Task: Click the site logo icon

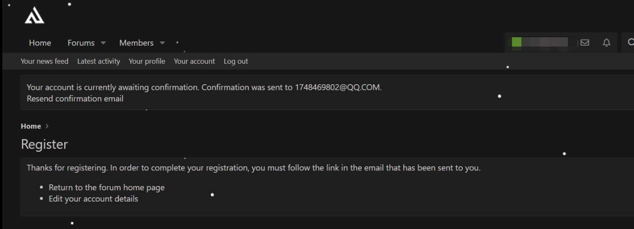Action: [34, 16]
